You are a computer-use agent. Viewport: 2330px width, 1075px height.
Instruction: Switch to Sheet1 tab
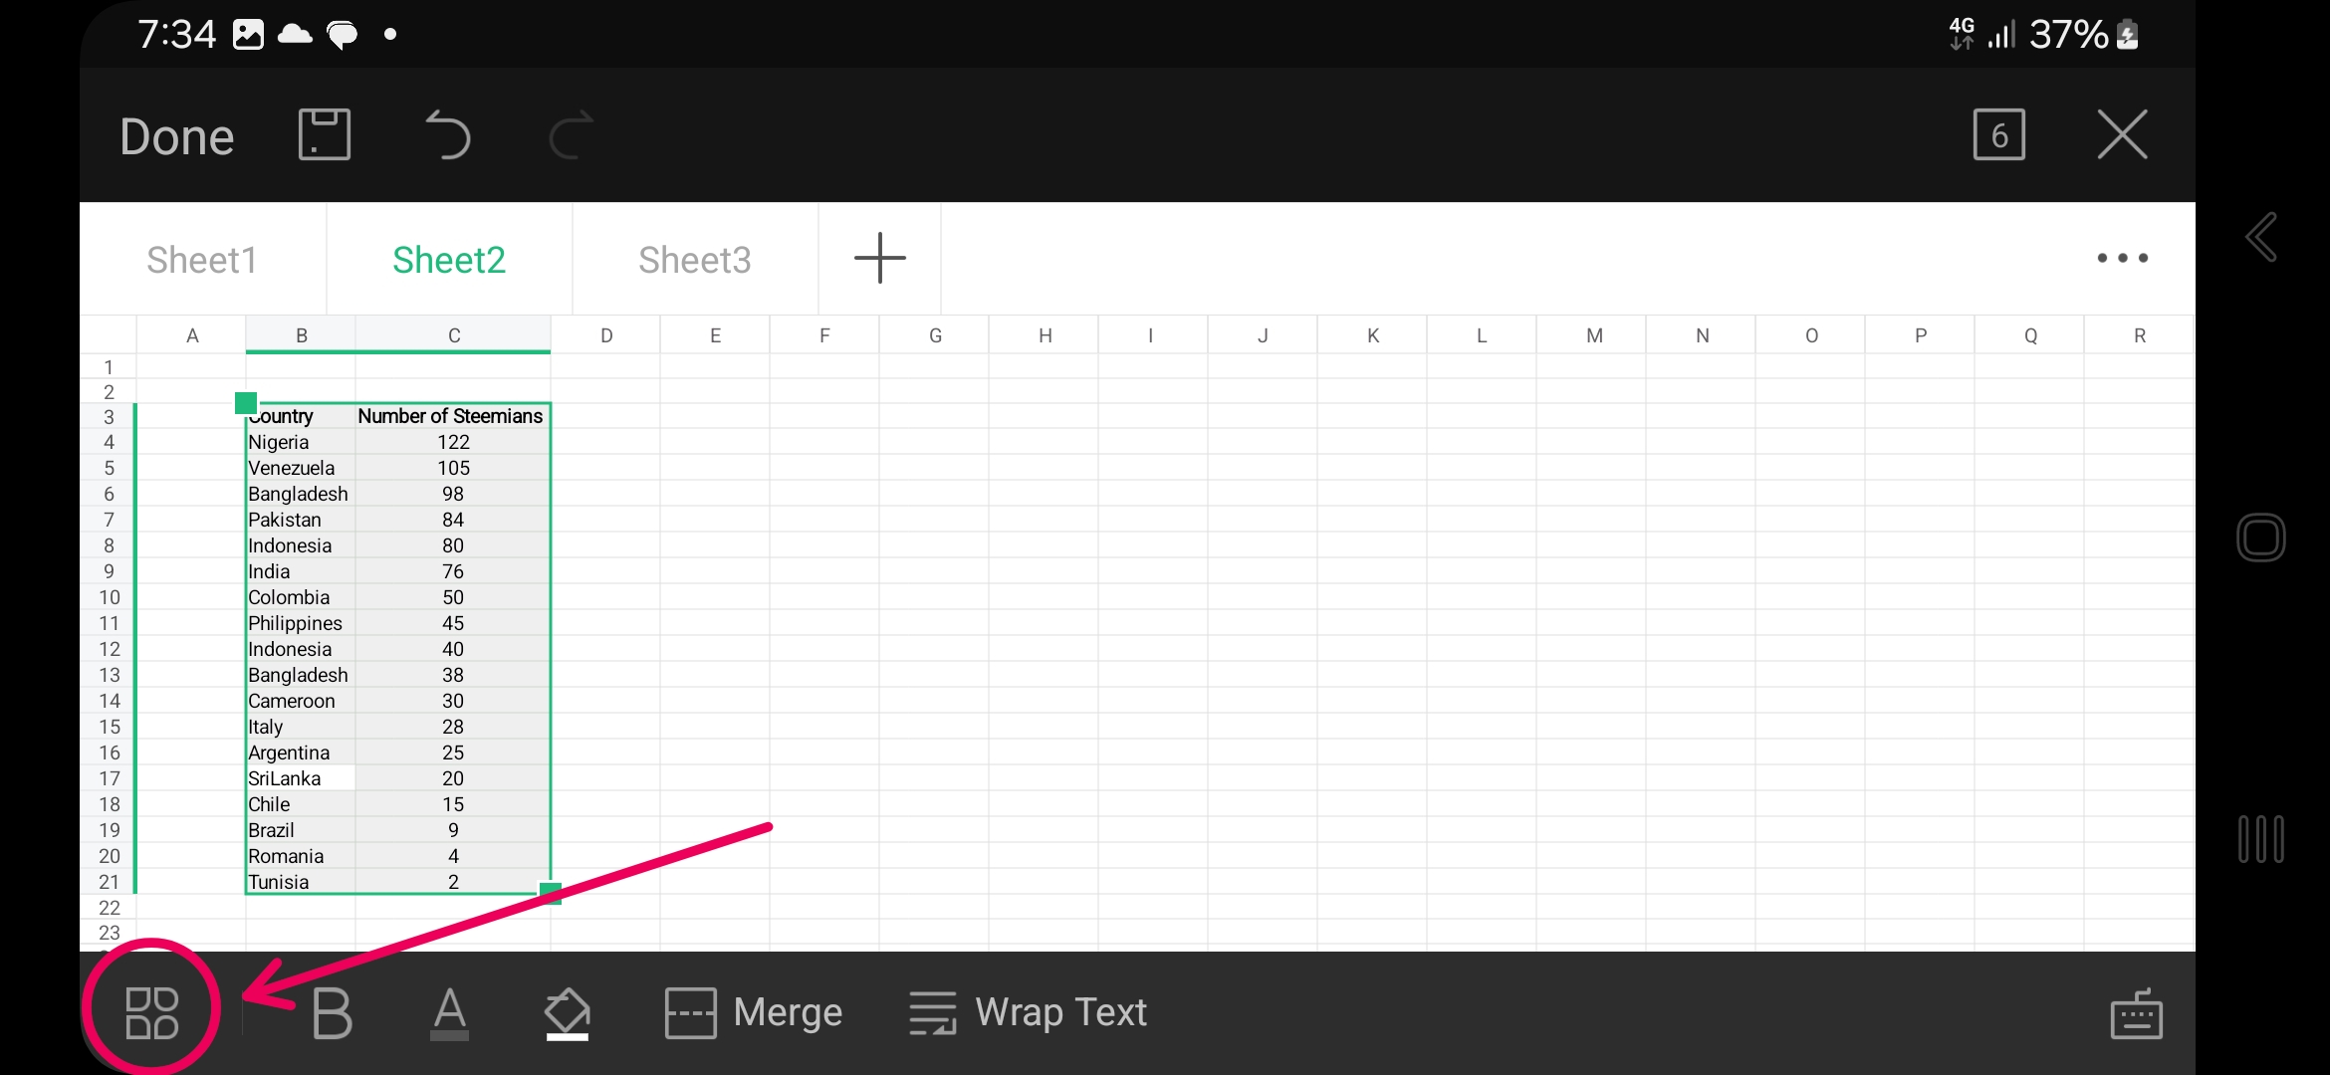(x=202, y=260)
